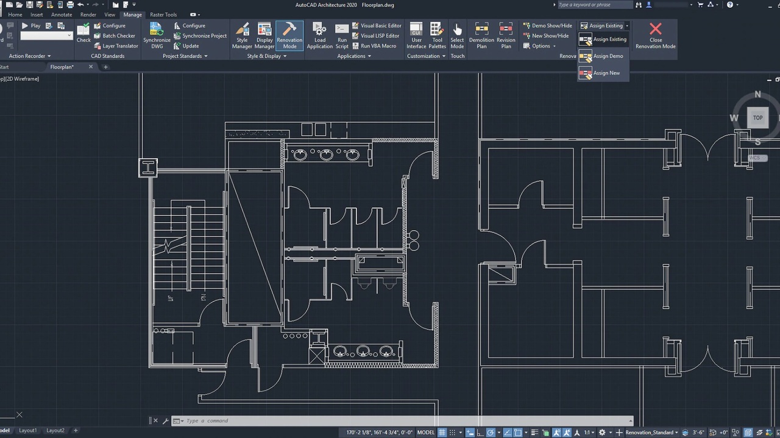Activate Renovation Mode on the ribbon
This screenshot has height=438, width=780.
[289, 35]
